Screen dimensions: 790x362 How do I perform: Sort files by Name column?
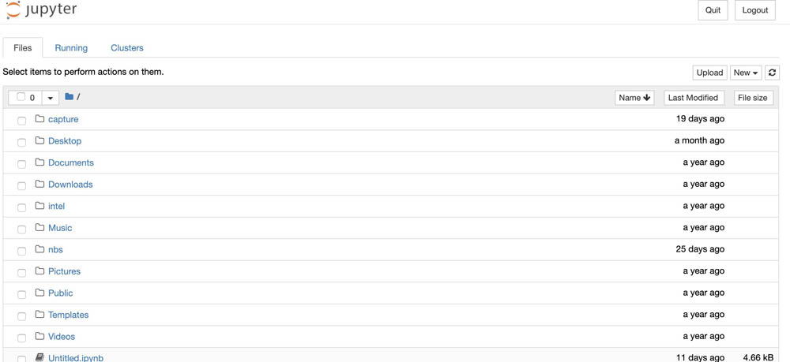click(634, 98)
